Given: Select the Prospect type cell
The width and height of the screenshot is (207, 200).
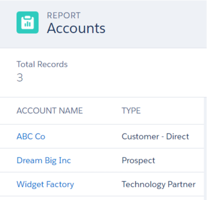Looking at the screenshot, I should click(138, 160).
